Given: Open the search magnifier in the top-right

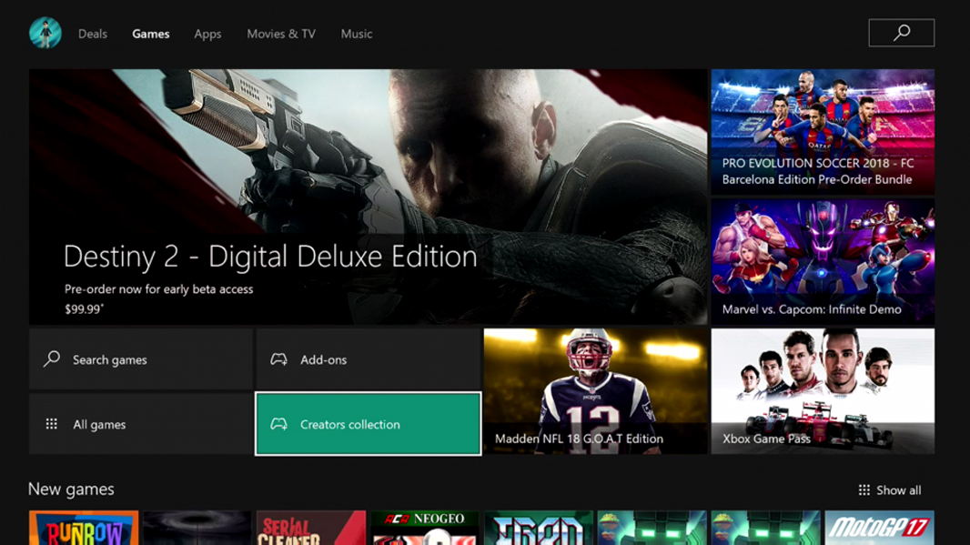Looking at the screenshot, I should coord(901,32).
